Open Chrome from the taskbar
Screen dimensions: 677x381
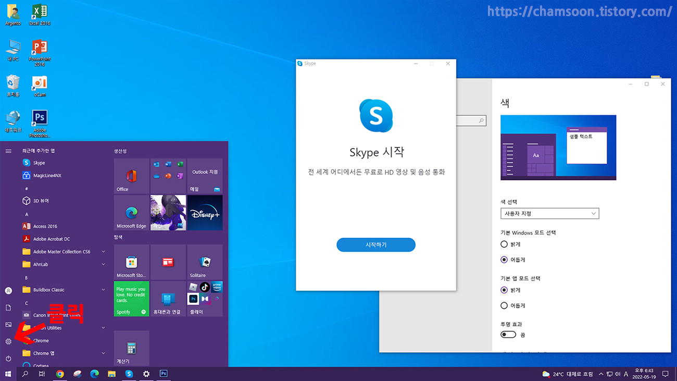click(x=60, y=374)
